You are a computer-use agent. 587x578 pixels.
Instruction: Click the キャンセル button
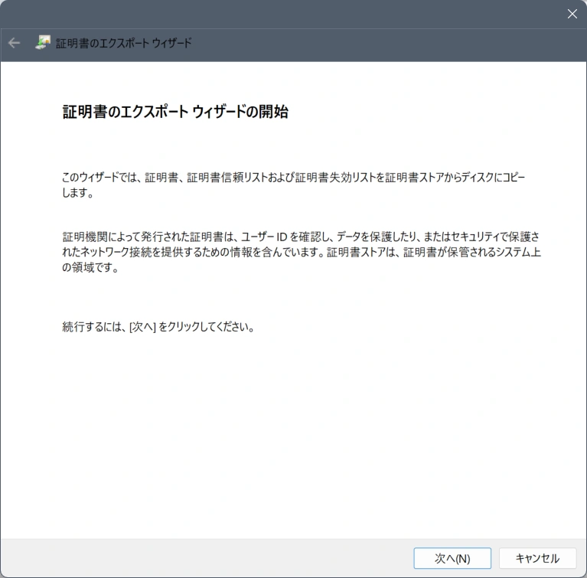tap(537, 558)
